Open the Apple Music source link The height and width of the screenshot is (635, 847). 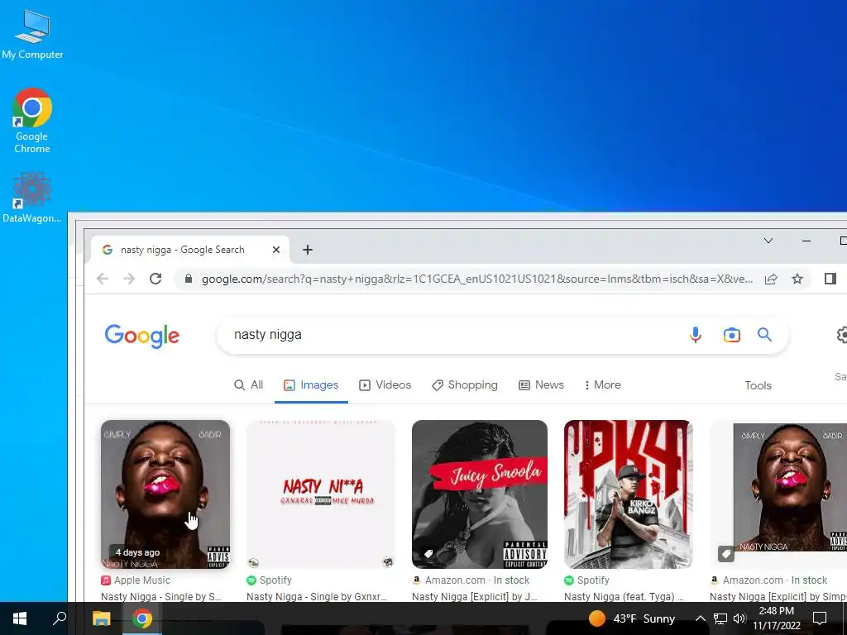tap(136, 580)
